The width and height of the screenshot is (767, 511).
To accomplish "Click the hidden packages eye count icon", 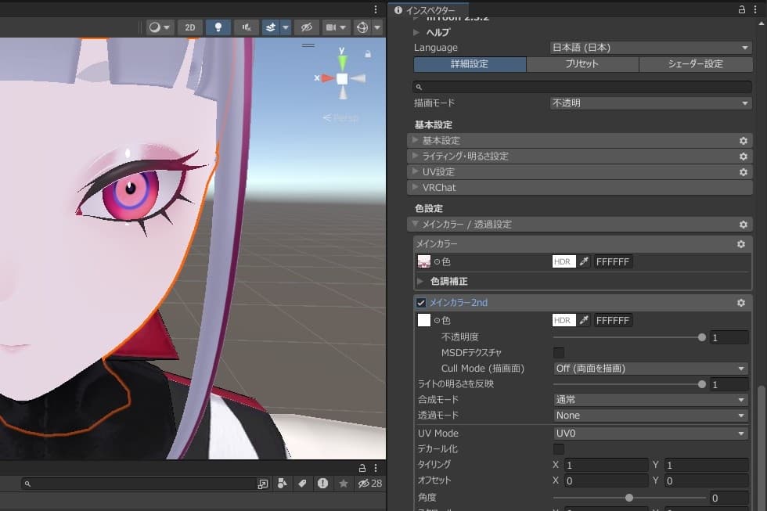I will 369,483.
